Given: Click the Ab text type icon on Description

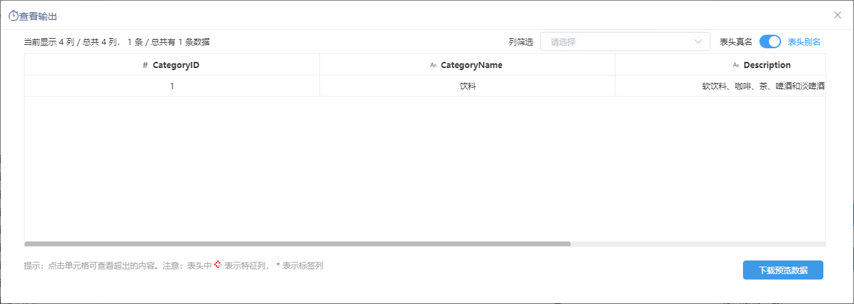Looking at the screenshot, I should 736,65.
